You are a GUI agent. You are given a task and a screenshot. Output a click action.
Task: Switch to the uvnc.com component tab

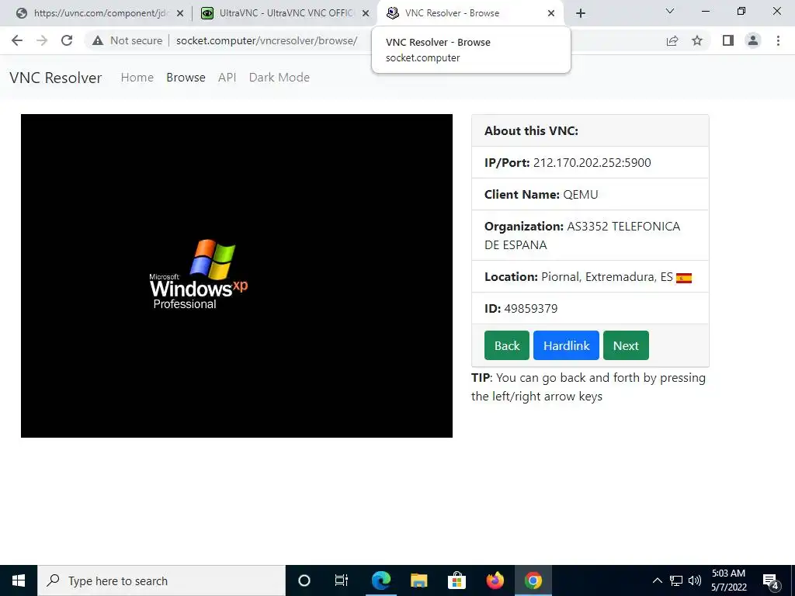point(100,13)
